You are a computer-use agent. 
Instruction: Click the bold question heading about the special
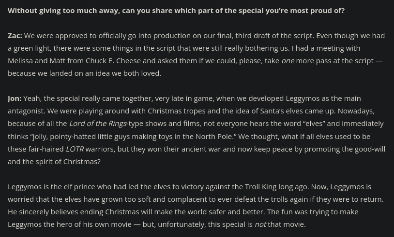click(x=176, y=10)
